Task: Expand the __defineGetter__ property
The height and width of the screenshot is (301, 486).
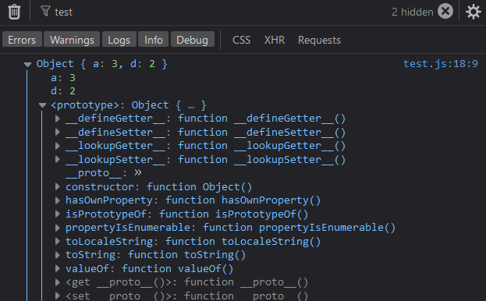Action: pyautogui.click(x=58, y=119)
